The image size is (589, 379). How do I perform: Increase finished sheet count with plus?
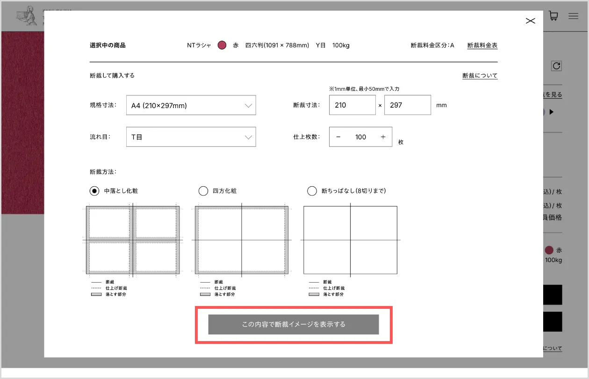pos(383,137)
